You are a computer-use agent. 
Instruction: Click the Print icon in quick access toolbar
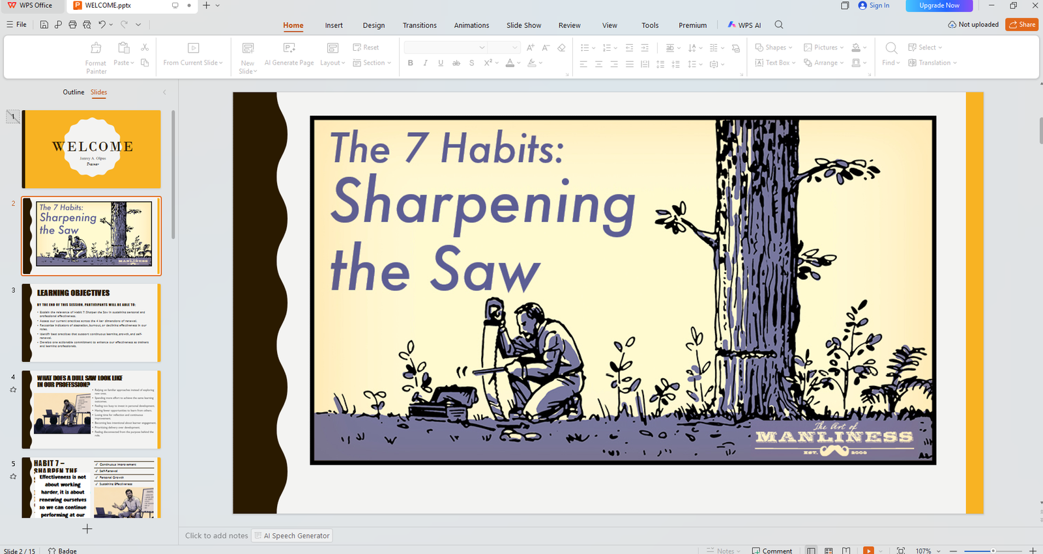[x=72, y=25]
